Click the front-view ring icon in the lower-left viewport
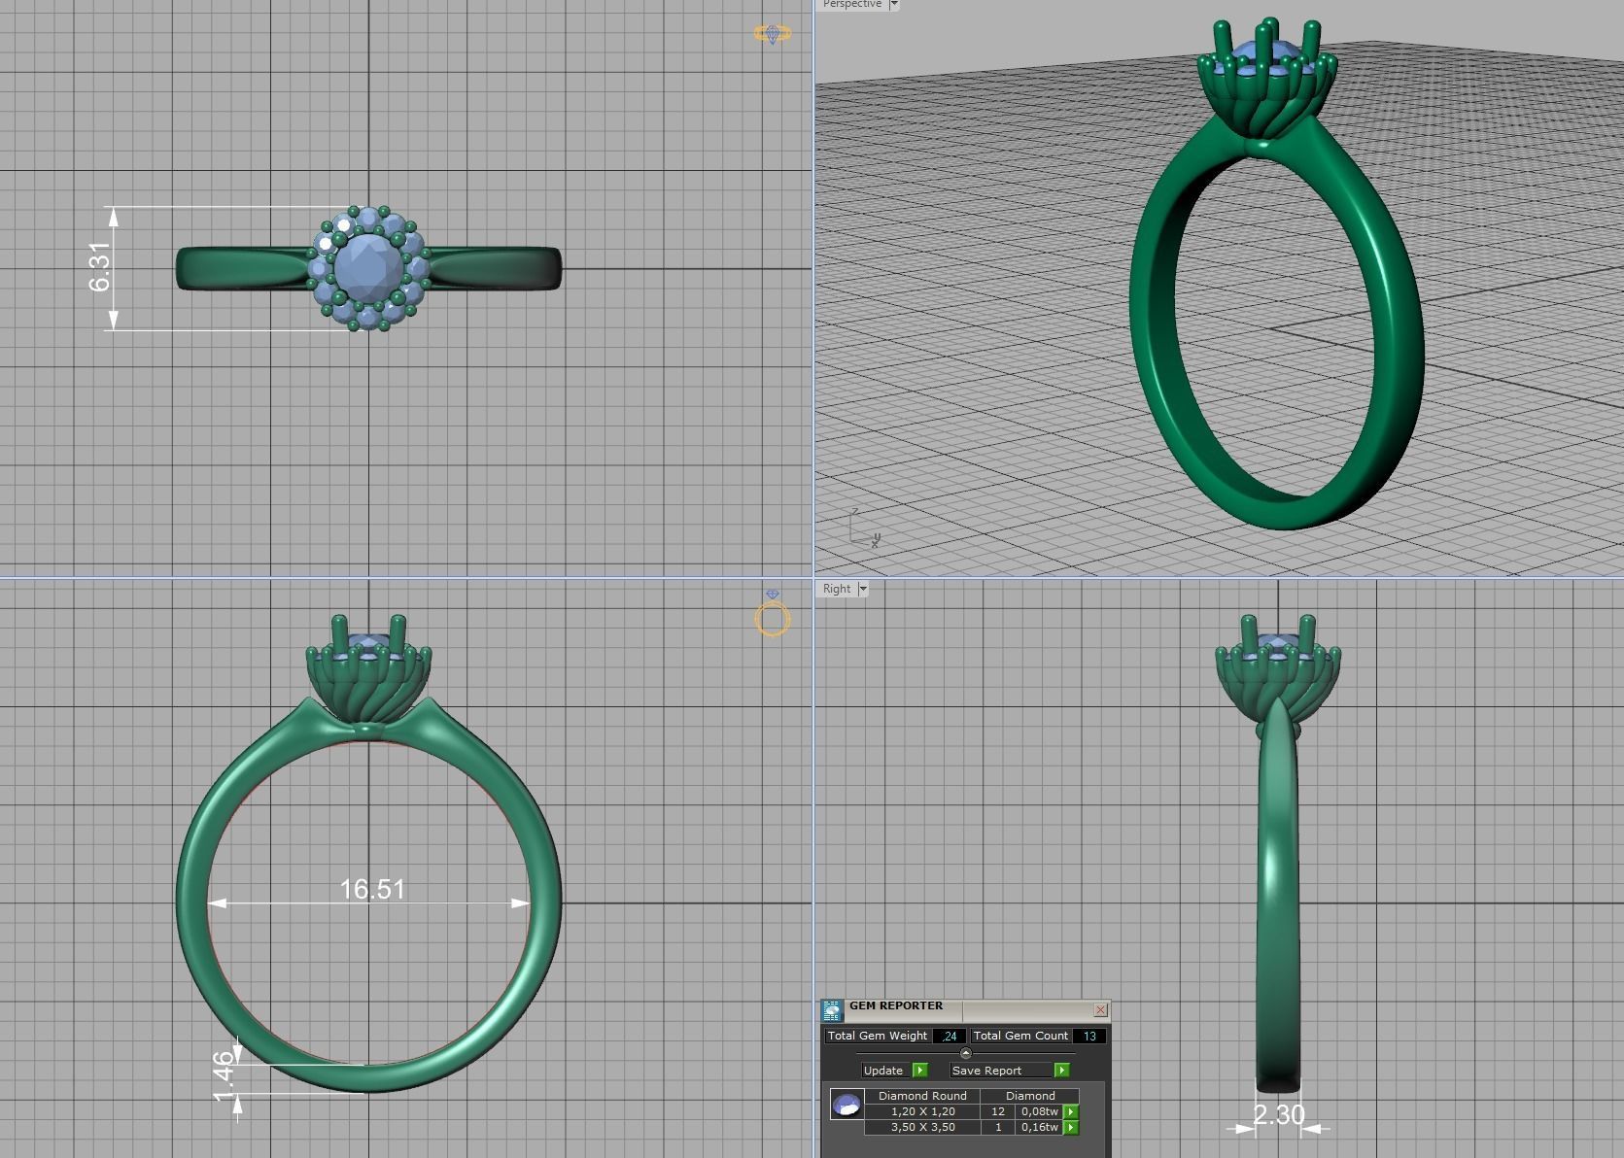Screen dimensions: 1624x1158 [x=773, y=614]
